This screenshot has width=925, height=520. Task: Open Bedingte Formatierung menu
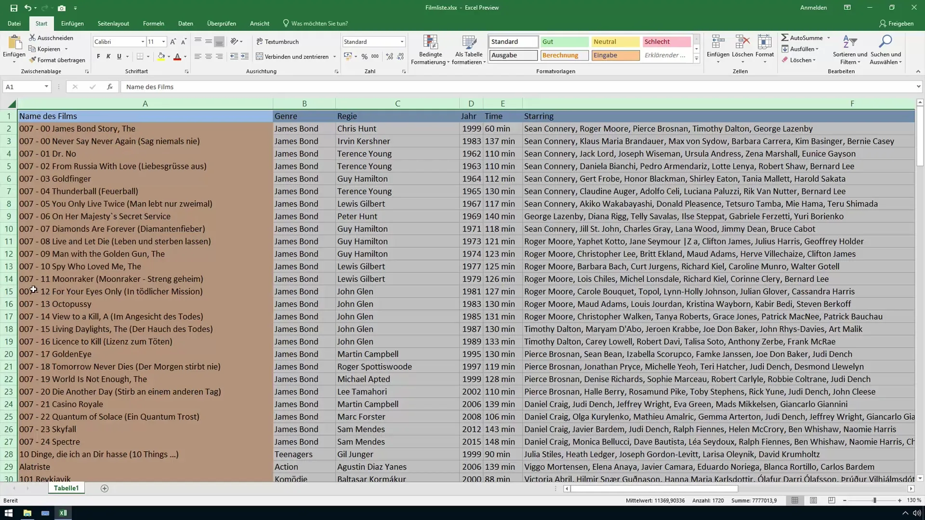430,50
